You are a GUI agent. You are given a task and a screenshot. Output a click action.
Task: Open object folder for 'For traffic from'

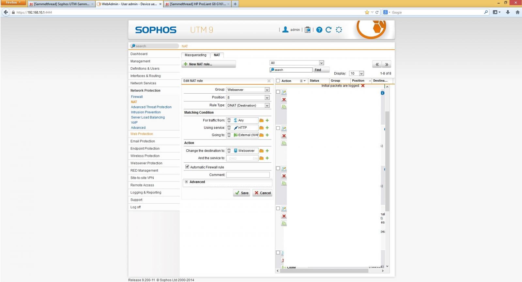tap(261, 120)
